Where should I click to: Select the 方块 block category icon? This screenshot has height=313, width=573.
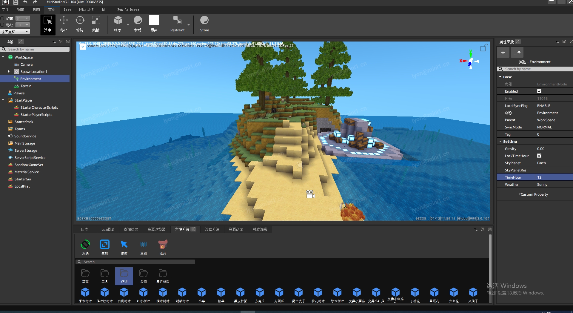pyautogui.click(x=85, y=247)
